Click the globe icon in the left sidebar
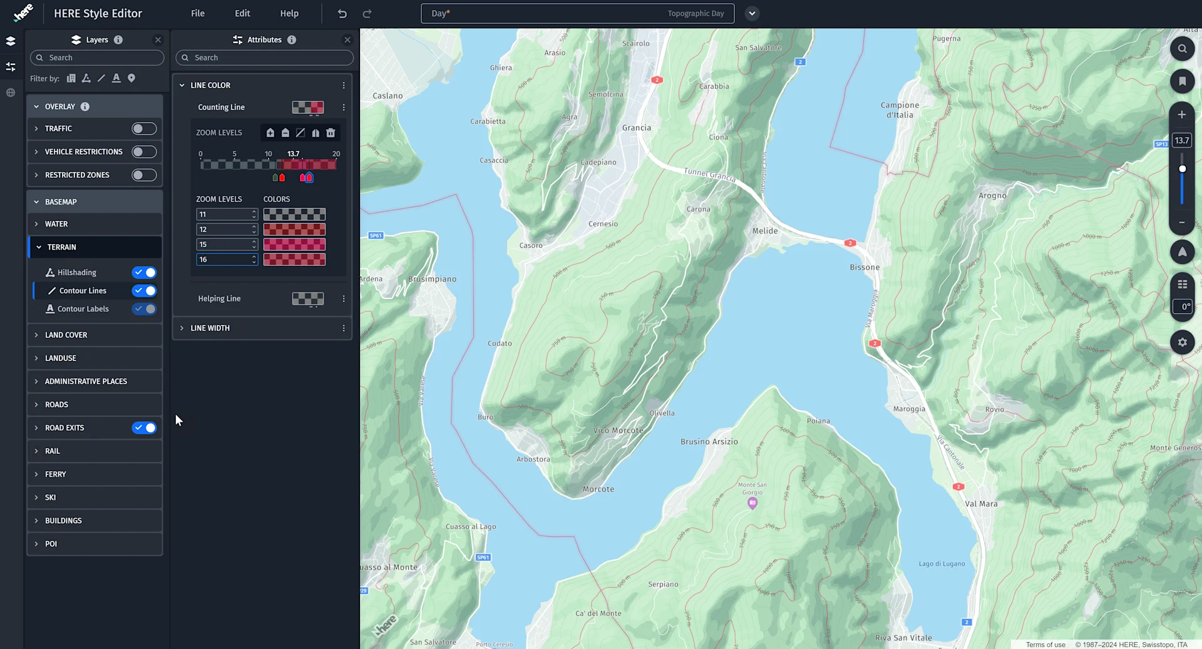Viewport: 1202px width, 649px height. pos(10,93)
